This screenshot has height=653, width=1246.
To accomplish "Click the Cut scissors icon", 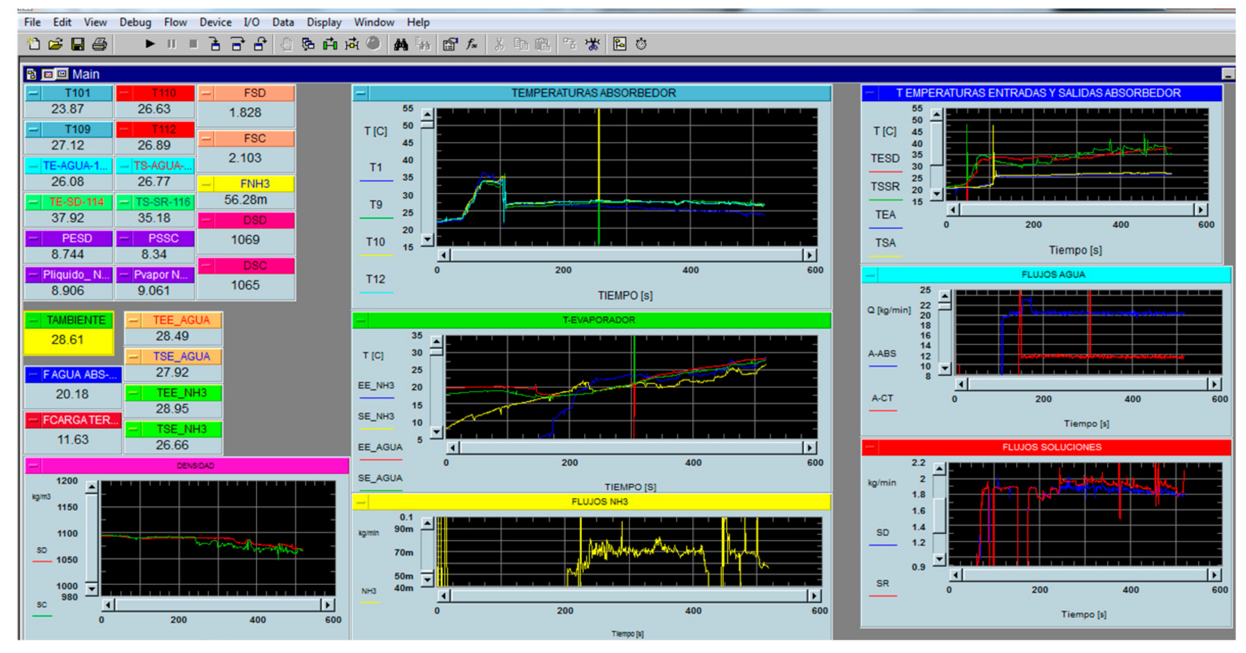I will tap(499, 44).
